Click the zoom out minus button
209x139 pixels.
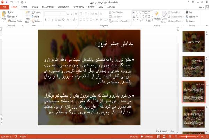coord(180,137)
